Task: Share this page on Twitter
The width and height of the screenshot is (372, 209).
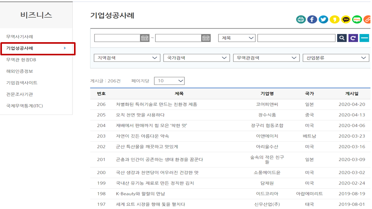Action: click(x=323, y=19)
